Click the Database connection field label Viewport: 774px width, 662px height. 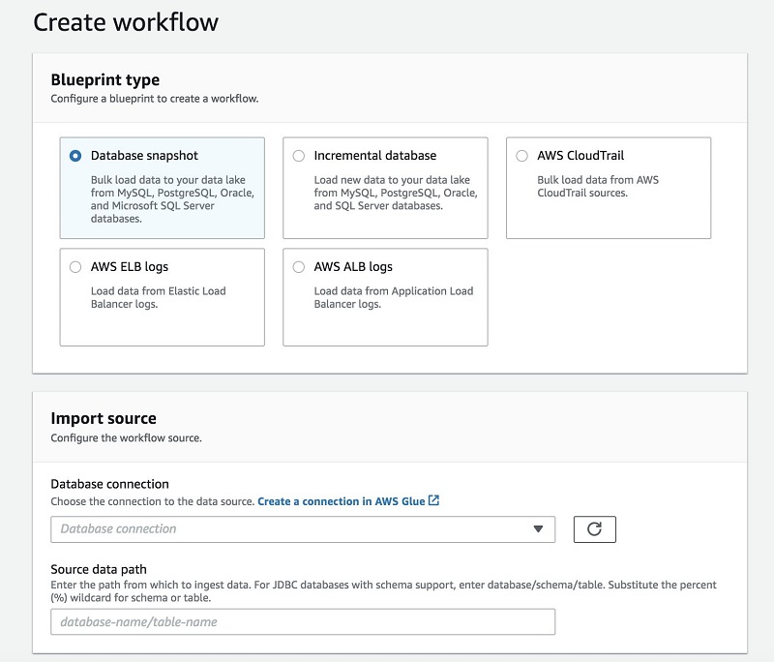click(109, 484)
